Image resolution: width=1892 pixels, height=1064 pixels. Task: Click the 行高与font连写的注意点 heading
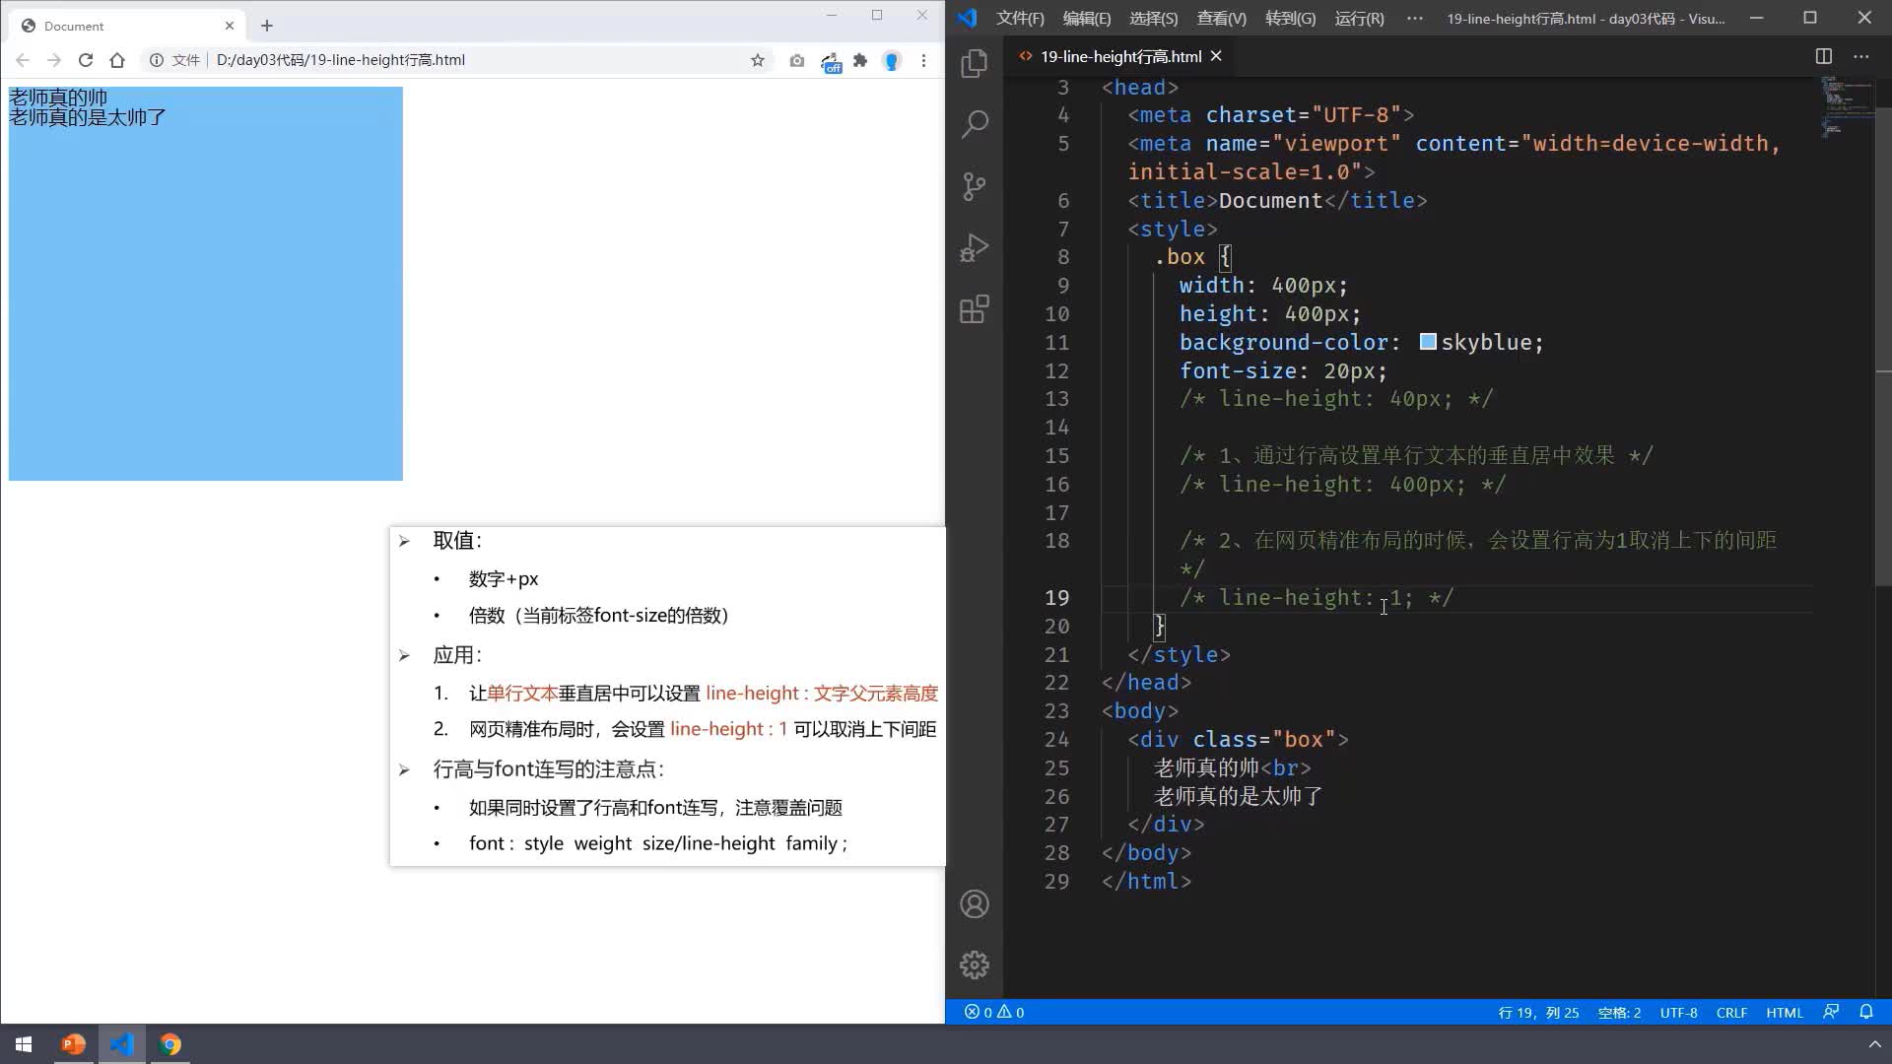(549, 769)
